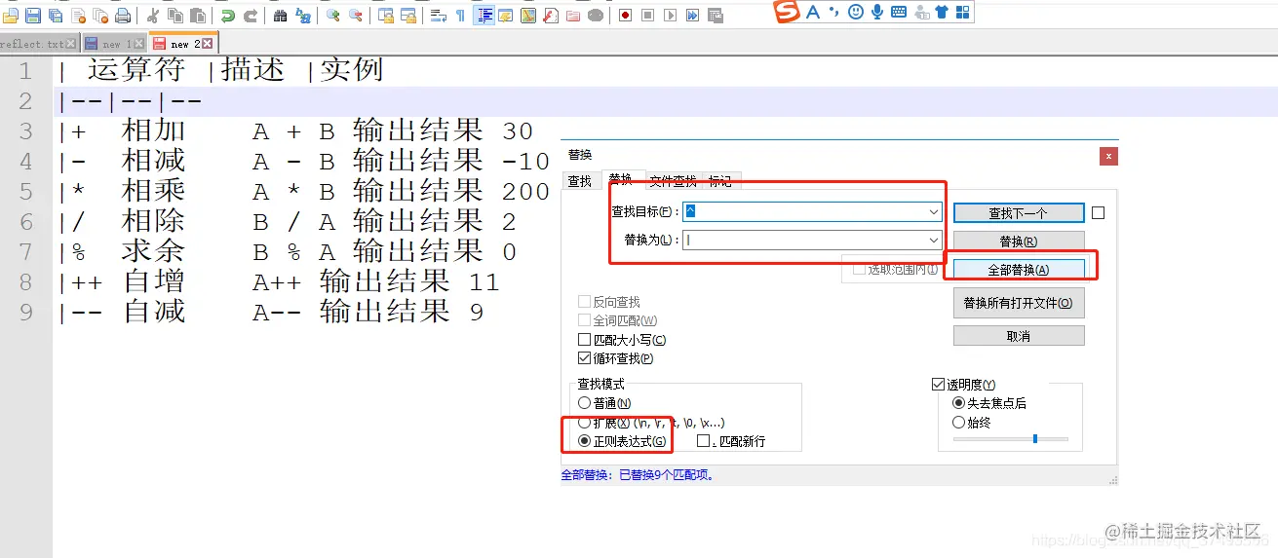The image size is (1278, 558).
Task: Open Find with the binoculars icon
Action: click(280, 16)
